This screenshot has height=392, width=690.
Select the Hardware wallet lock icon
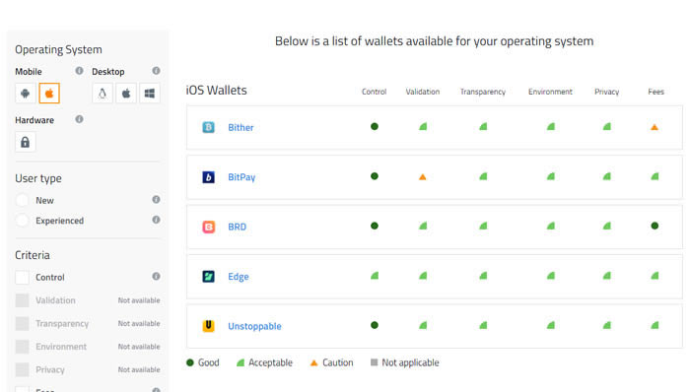pyautogui.click(x=25, y=142)
